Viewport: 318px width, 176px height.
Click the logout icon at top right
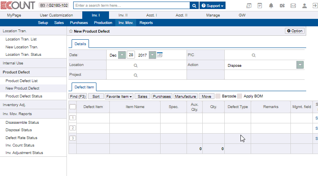click(315, 5)
